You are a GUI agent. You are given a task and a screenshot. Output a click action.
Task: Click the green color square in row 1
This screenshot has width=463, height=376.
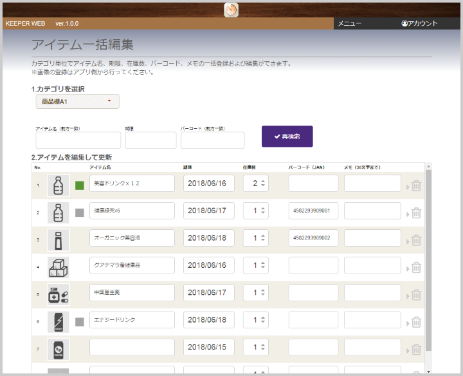tap(80, 185)
